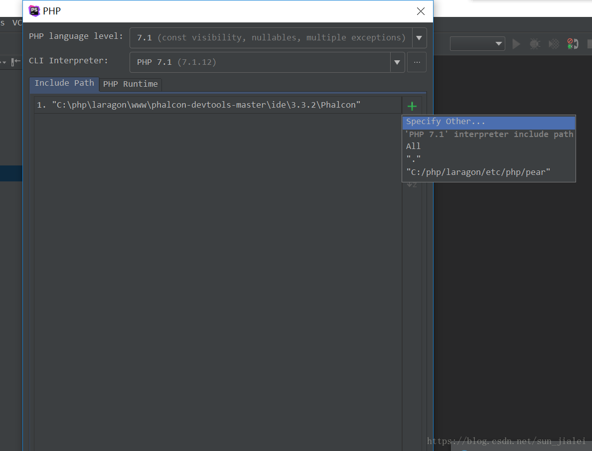Screen dimensions: 592x451
Task: Select the Phalcon include path row
Action: [217, 105]
